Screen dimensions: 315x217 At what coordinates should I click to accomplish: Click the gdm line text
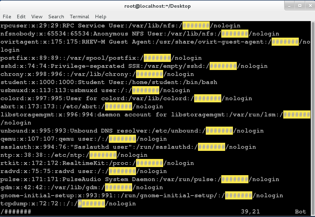tap(81, 187)
